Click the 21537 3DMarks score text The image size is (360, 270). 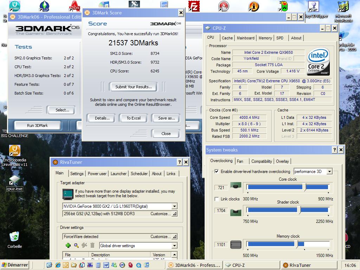coord(133,43)
